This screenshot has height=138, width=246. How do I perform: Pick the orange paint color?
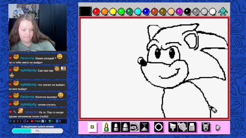[x=105, y=11]
